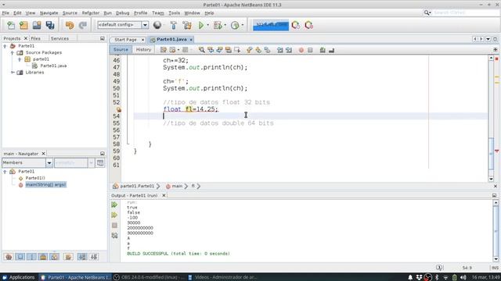This screenshot has width=501, height=281.
Task: Open the Refactor menu
Action: pos(91,12)
